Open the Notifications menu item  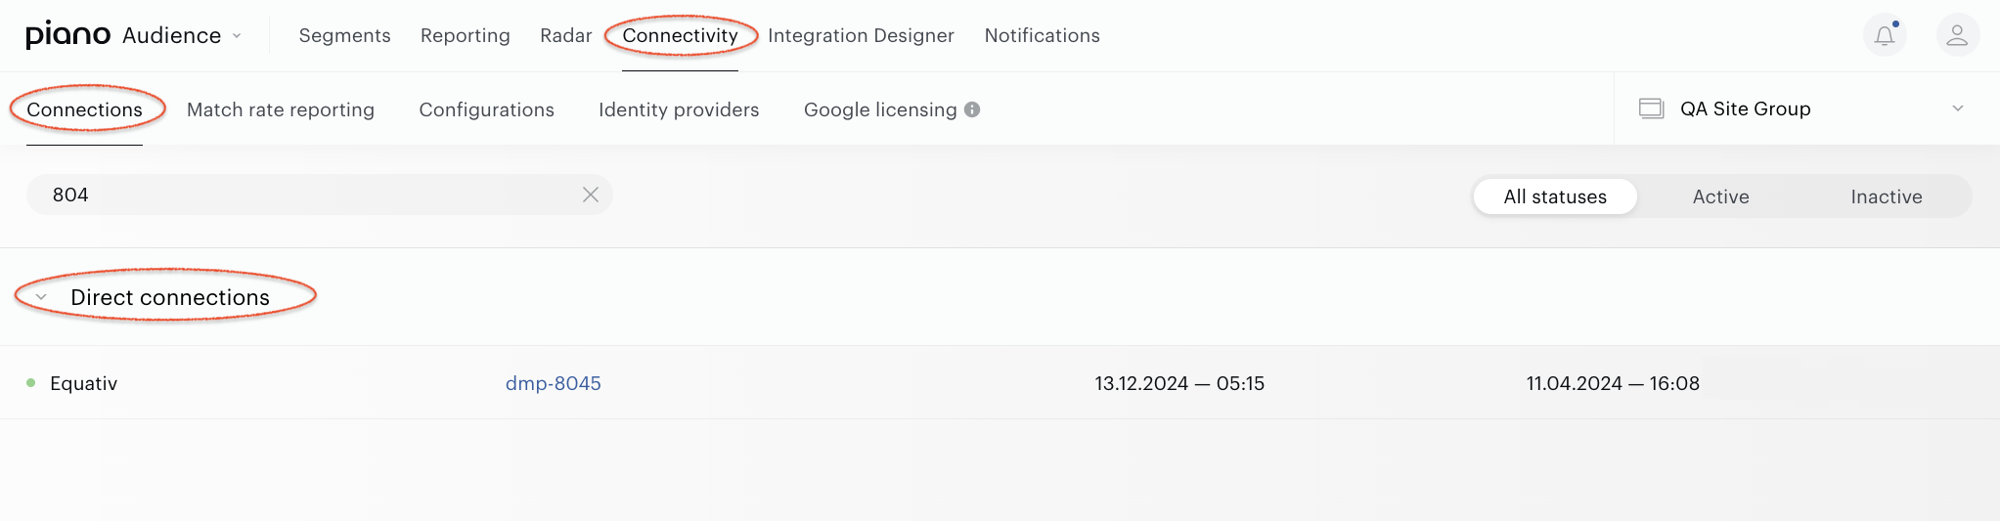click(1042, 35)
